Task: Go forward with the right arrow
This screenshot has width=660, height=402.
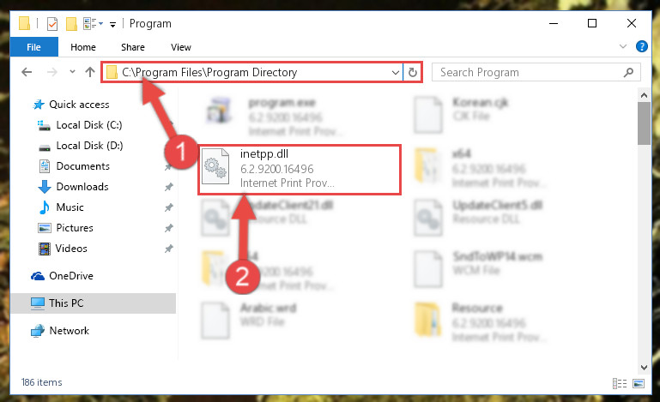Action: [51, 72]
